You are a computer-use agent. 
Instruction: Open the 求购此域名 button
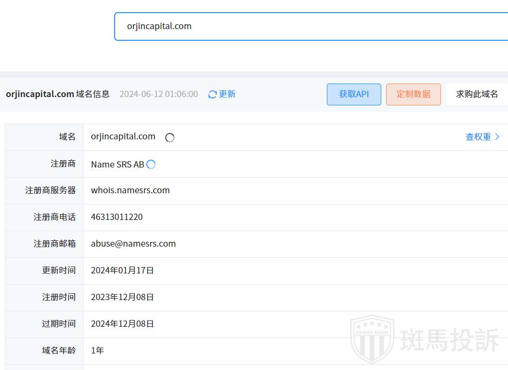[x=476, y=94]
